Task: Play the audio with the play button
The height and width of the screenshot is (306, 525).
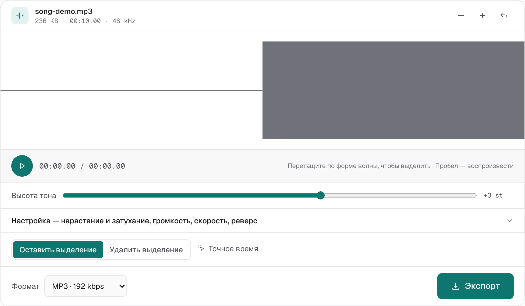Action: pyautogui.click(x=22, y=166)
